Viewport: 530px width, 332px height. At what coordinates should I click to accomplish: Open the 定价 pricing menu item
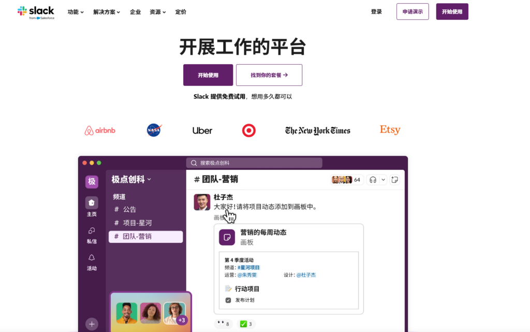181,12
